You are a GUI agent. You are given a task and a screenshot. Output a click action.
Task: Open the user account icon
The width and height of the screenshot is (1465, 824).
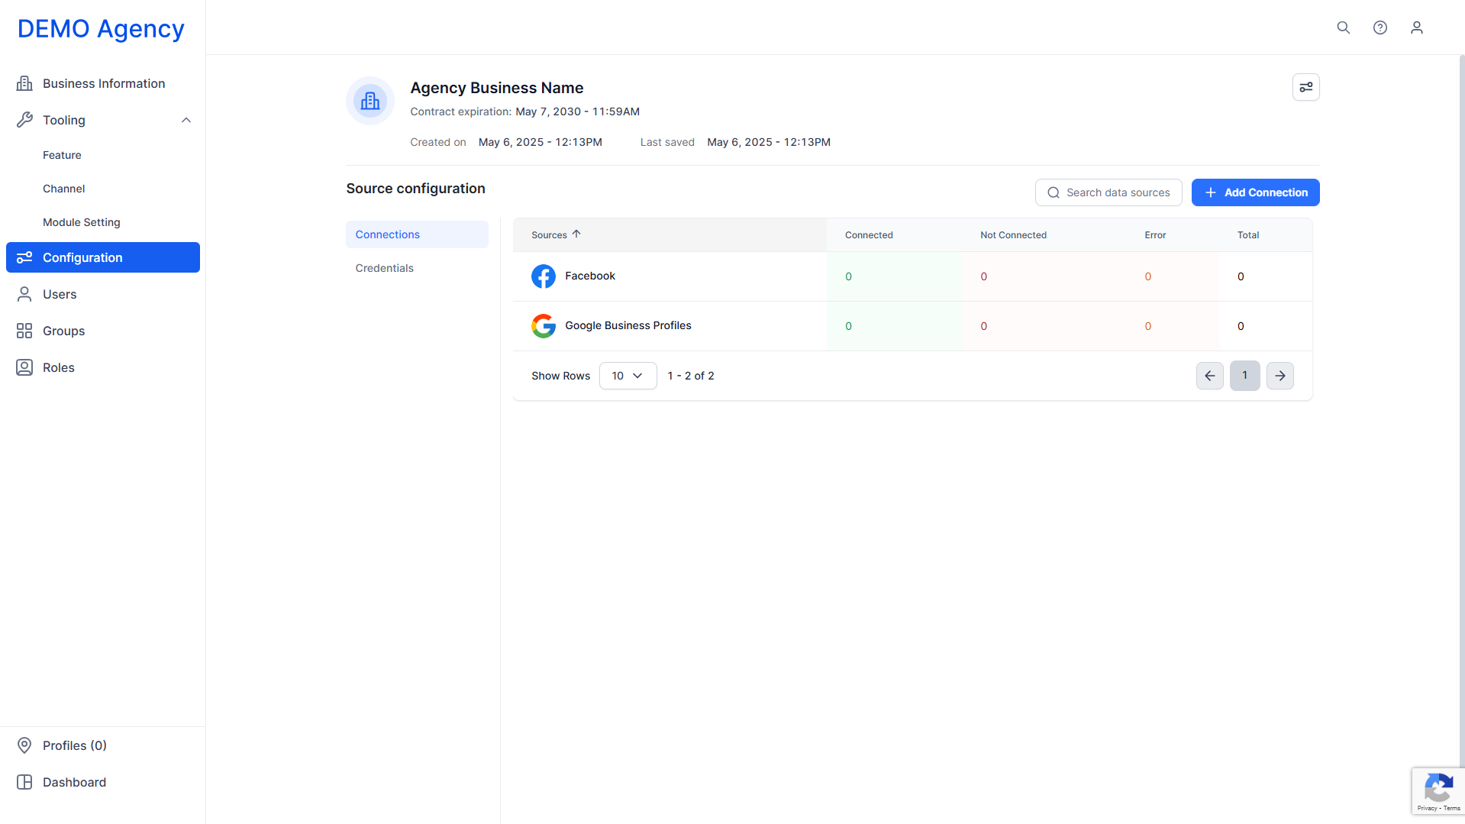point(1417,27)
